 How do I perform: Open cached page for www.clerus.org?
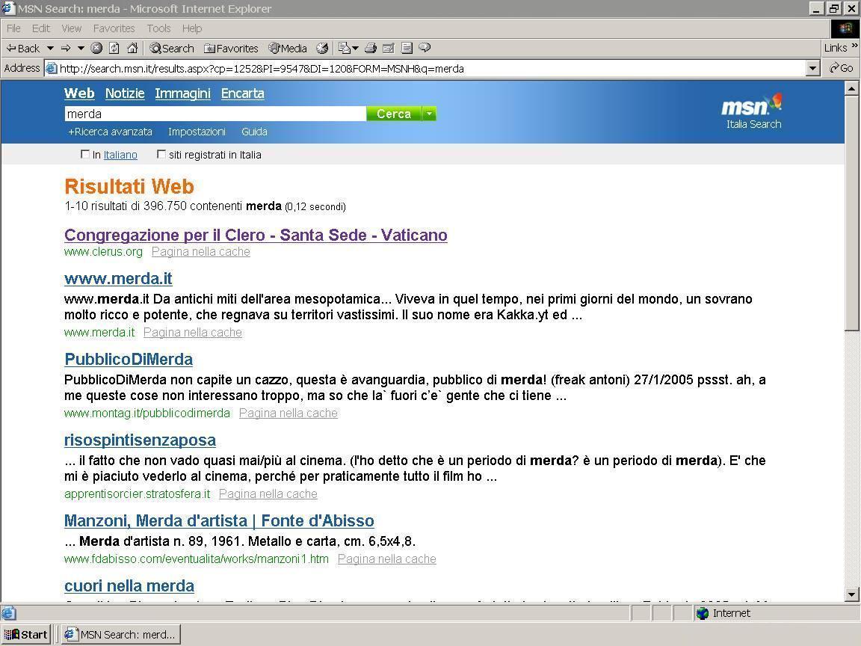tap(201, 251)
